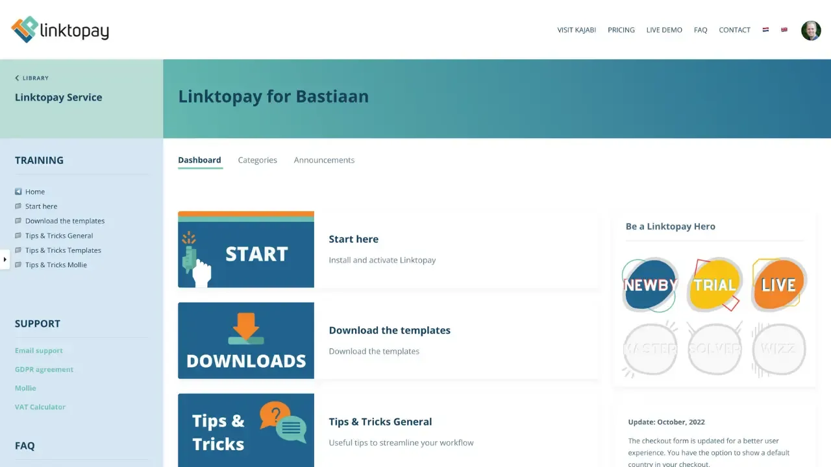Click the sidebar icon beside Tips & Tricks General

[x=18, y=235]
